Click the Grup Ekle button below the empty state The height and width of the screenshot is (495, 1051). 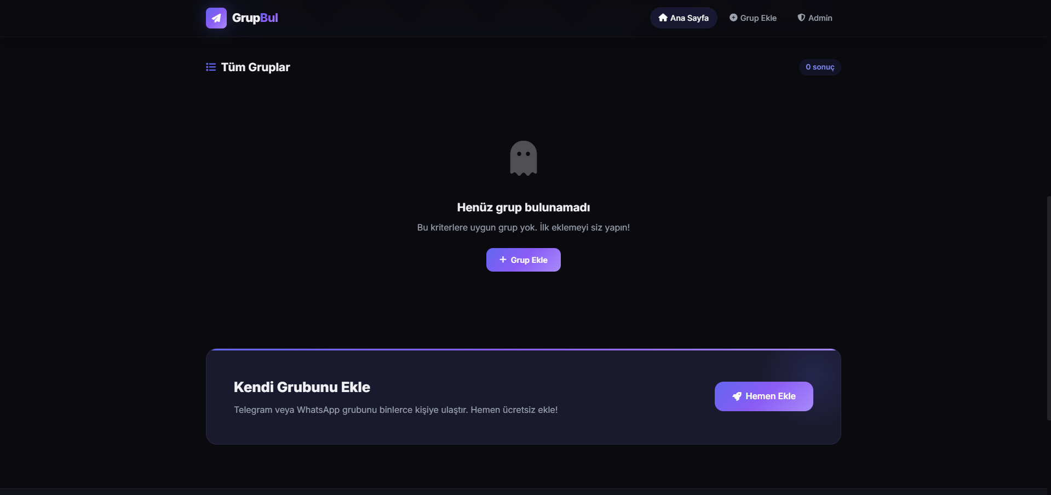523,260
